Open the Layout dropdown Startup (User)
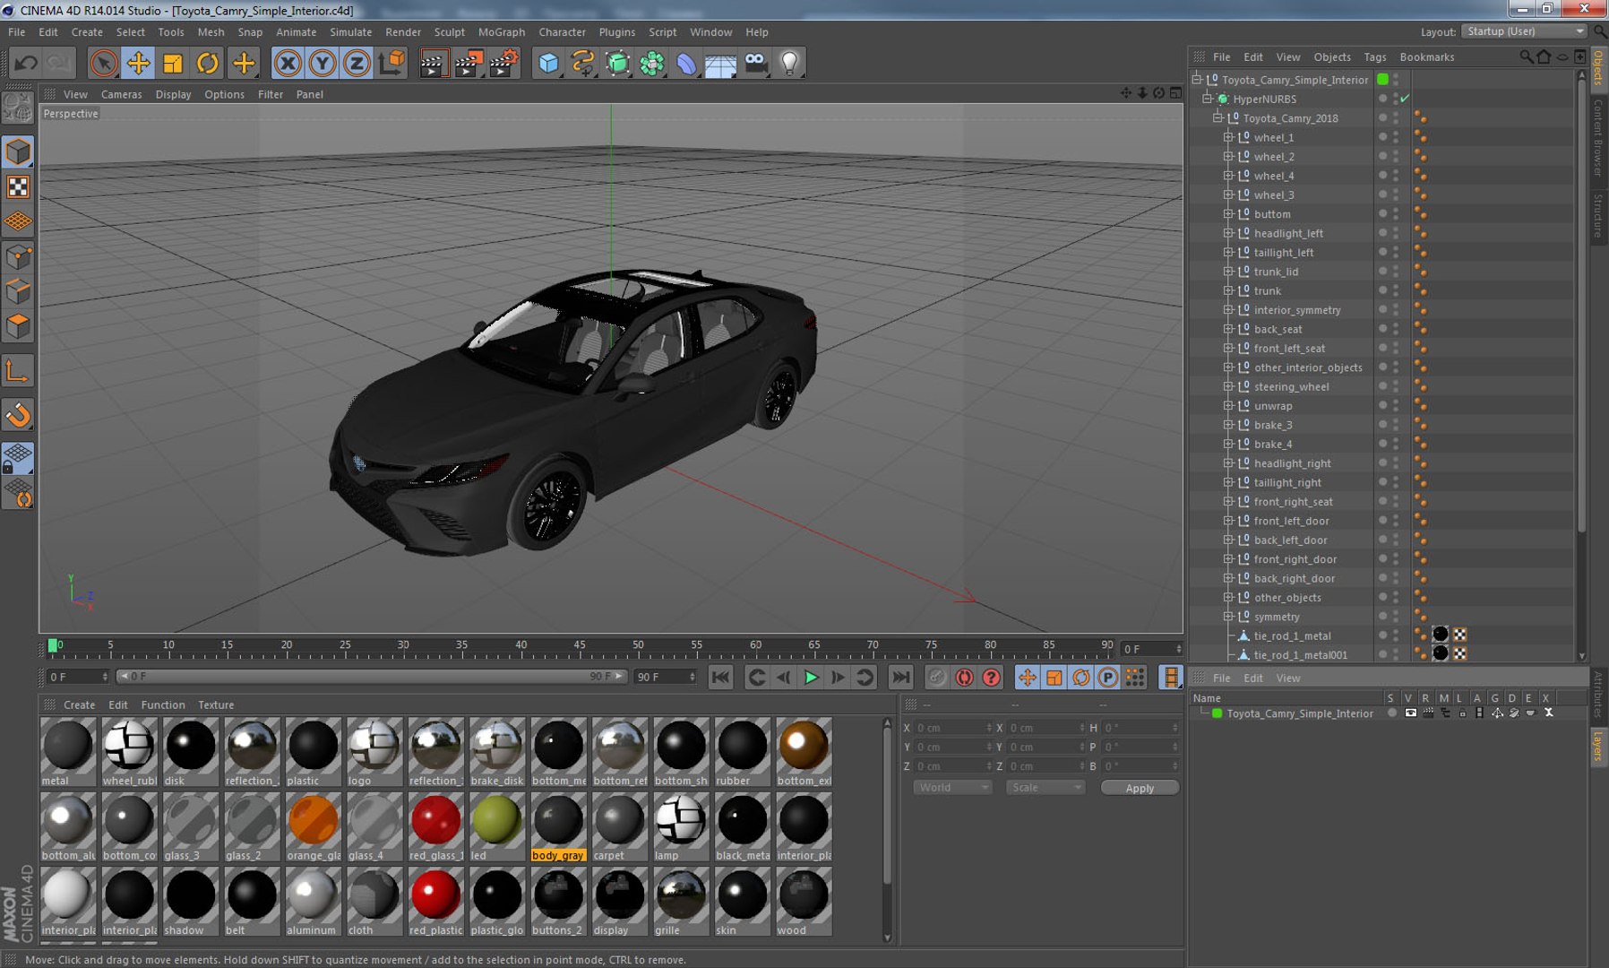This screenshot has height=968, width=1609. coord(1524,31)
